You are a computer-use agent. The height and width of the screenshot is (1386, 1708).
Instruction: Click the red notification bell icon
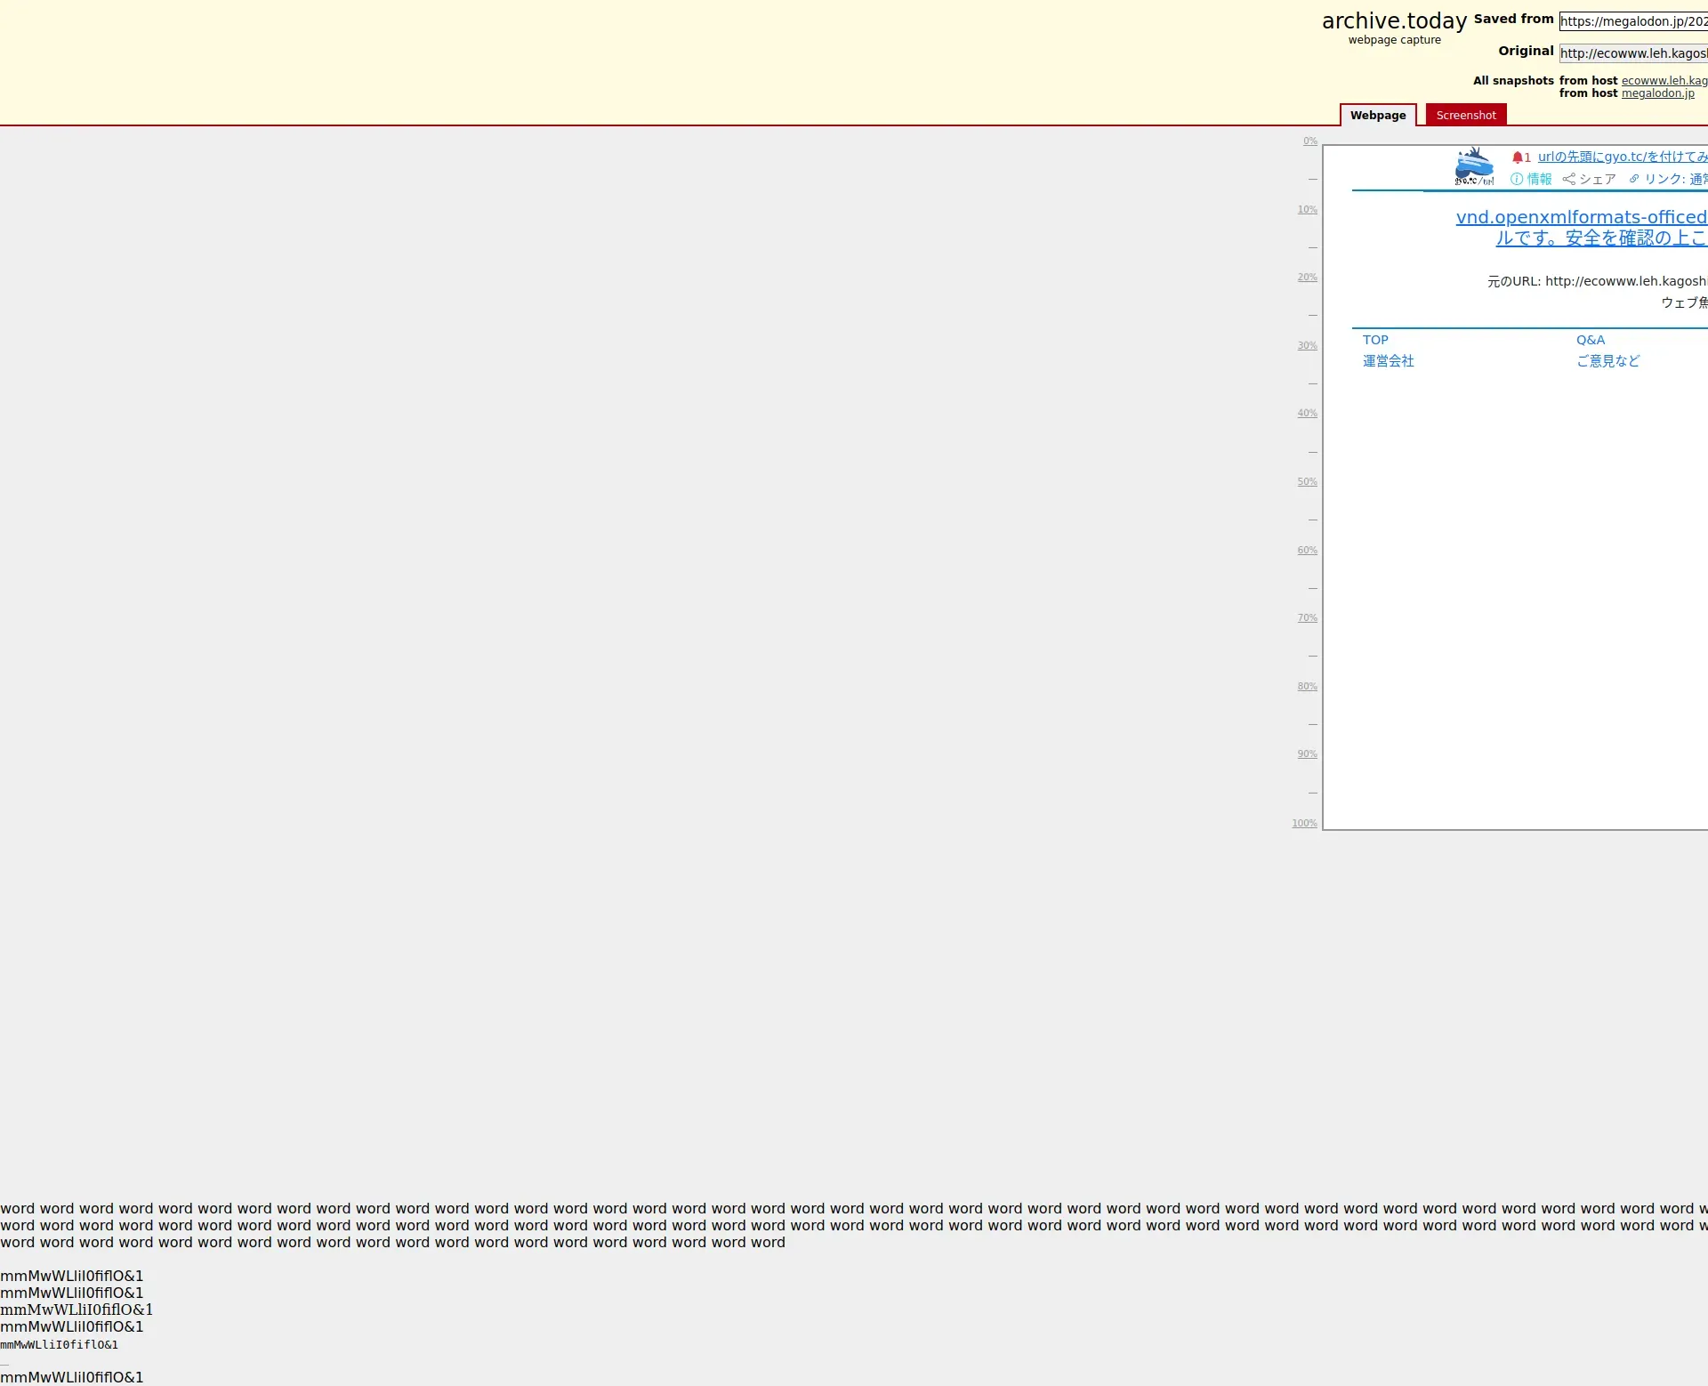pos(1518,157)
